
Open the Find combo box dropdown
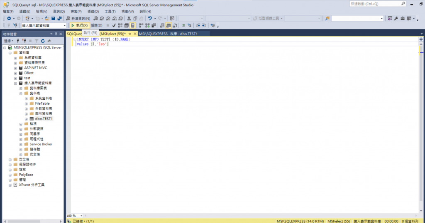[x=382, y=18]
